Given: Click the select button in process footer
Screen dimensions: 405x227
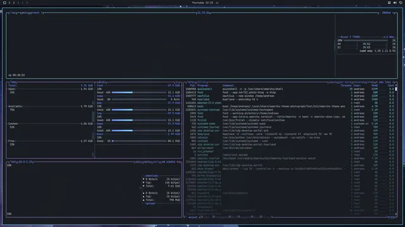Looking at the screenshot, I should [193, 217].
